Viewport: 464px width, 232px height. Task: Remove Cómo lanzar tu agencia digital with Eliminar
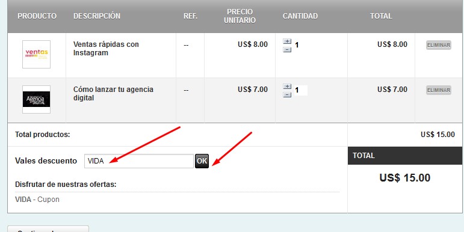439,90
